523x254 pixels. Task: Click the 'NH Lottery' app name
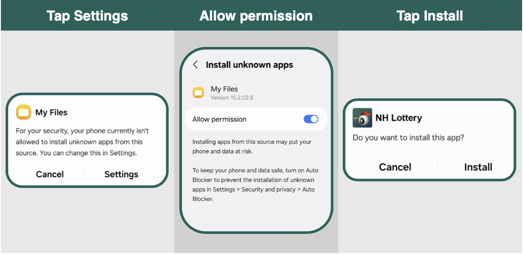tap(399, 118)
